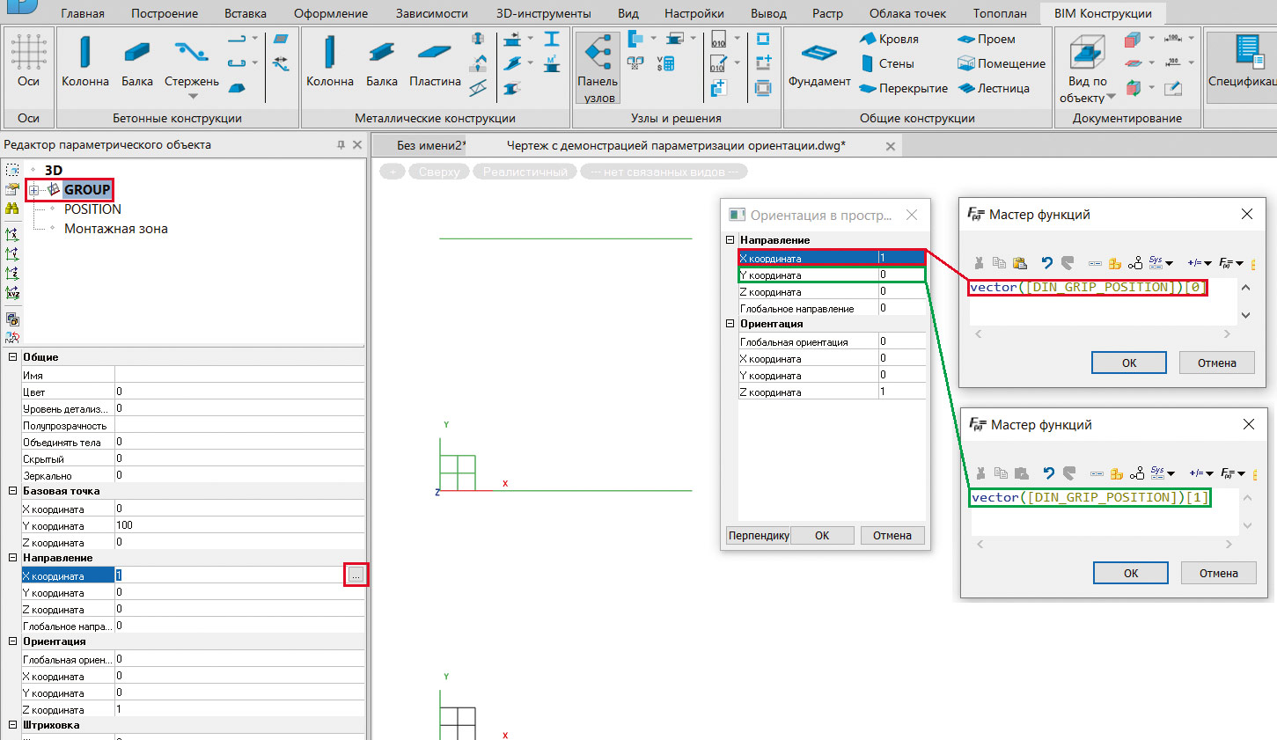Click the Y координата value 100 in Базовая точка
The height and width of the screenshot is (740, 1277).
click(x=239, y=525)
